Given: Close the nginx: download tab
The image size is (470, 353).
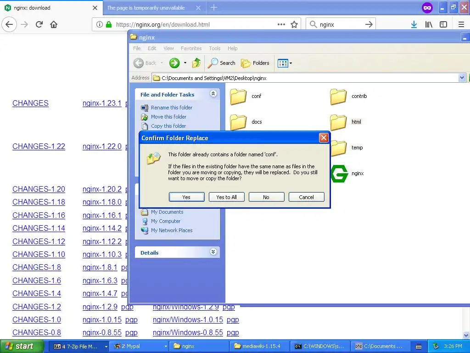Looking at the screenshot, I should [95, 8].
